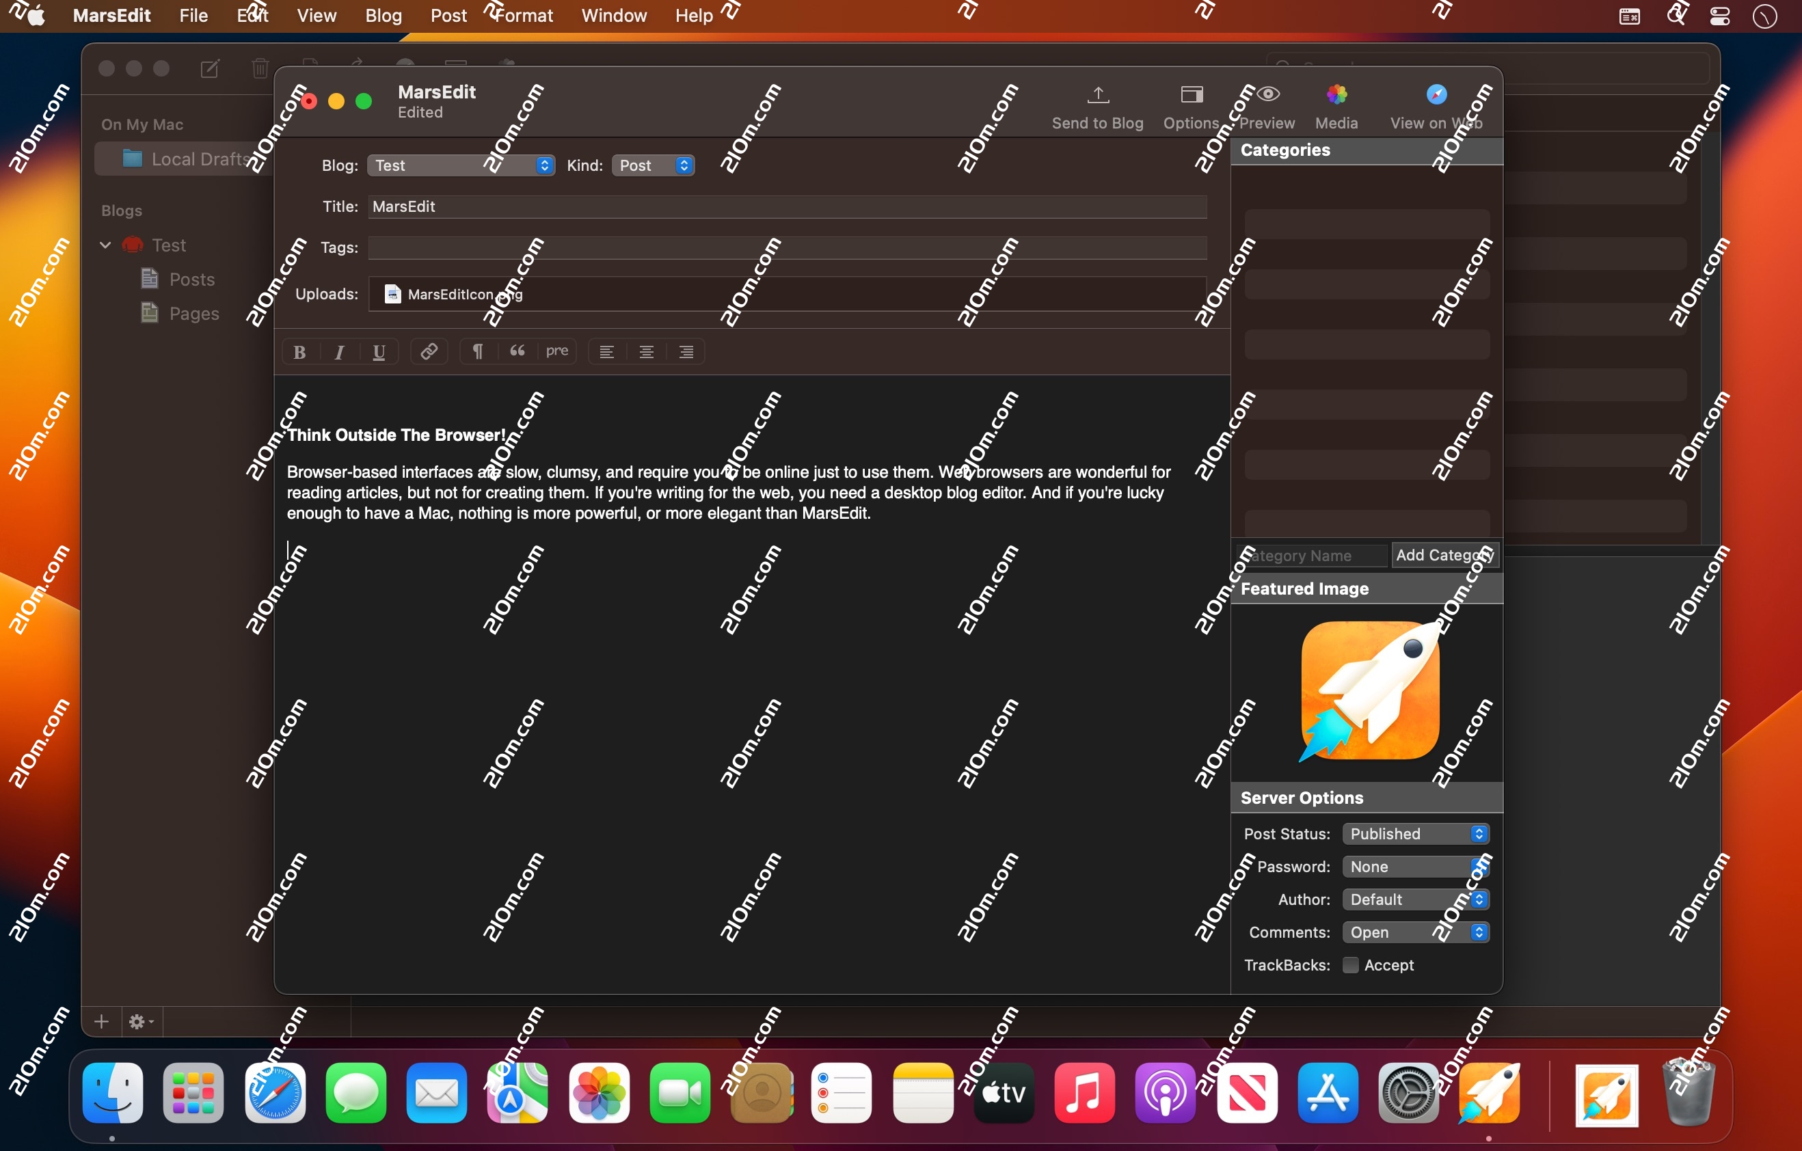
Task: Toggle the paragraph marks display
Action: tap(477, 352)
